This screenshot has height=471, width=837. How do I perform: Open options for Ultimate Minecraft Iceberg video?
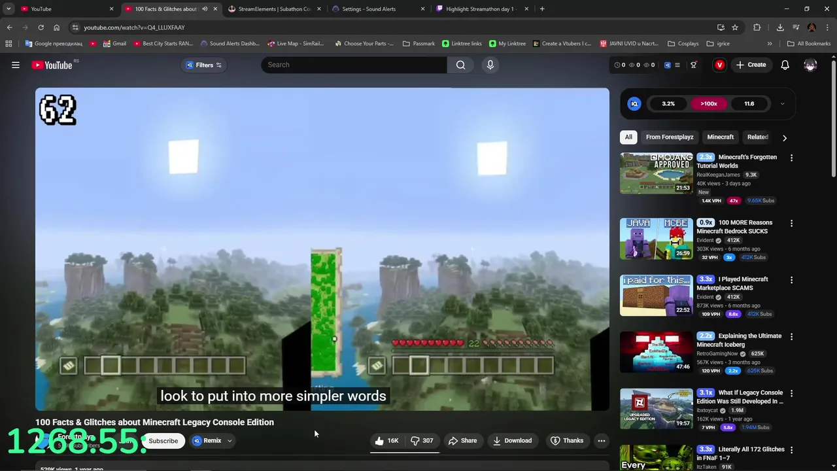pos(791,337)
